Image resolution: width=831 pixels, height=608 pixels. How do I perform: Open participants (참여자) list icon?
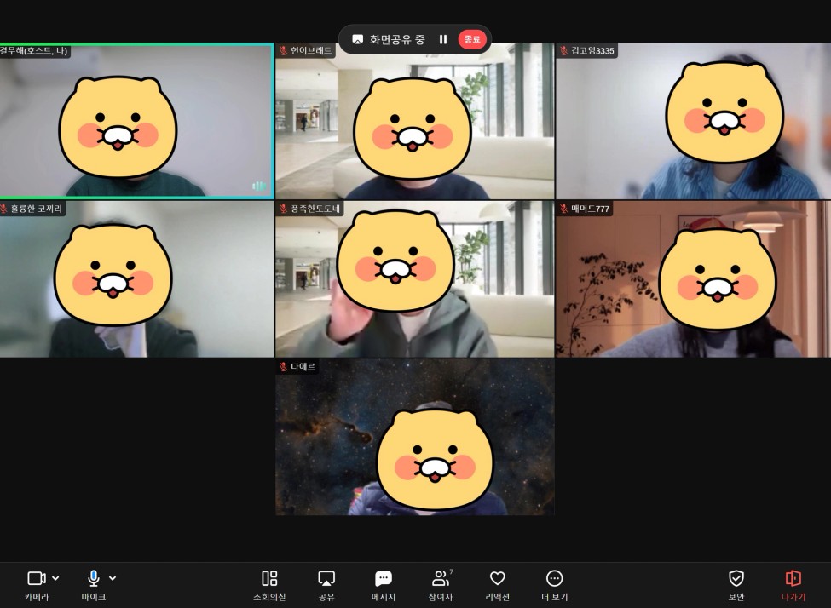tap(440, 578)
